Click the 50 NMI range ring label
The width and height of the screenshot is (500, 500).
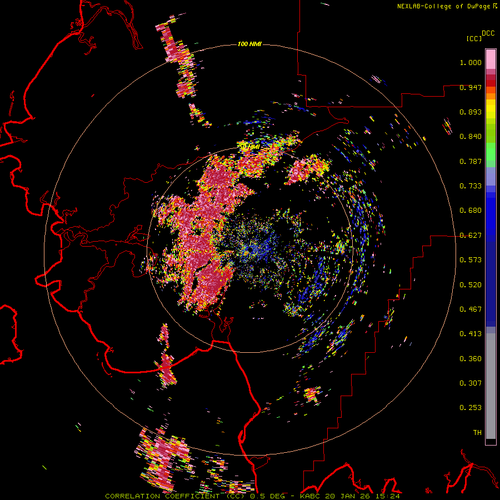point(249,147)
